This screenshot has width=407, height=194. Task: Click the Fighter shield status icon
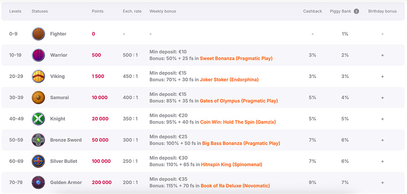click(x=38, y=34)
